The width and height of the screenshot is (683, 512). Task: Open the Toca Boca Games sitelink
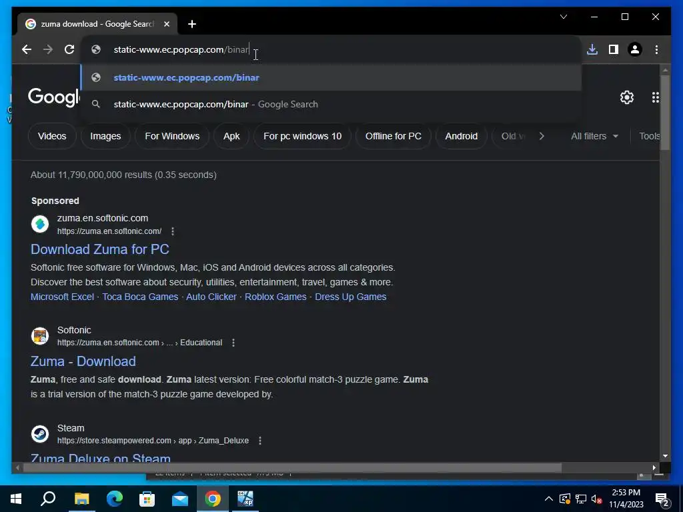tap(140, 297)
